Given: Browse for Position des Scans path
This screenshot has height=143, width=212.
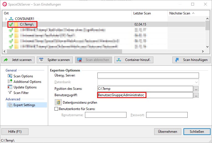Looking at the screenshot, I should pos(196,89).
